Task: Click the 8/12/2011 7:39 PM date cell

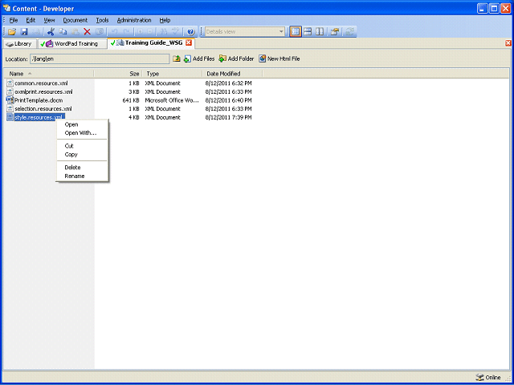Action: point(228,117)
